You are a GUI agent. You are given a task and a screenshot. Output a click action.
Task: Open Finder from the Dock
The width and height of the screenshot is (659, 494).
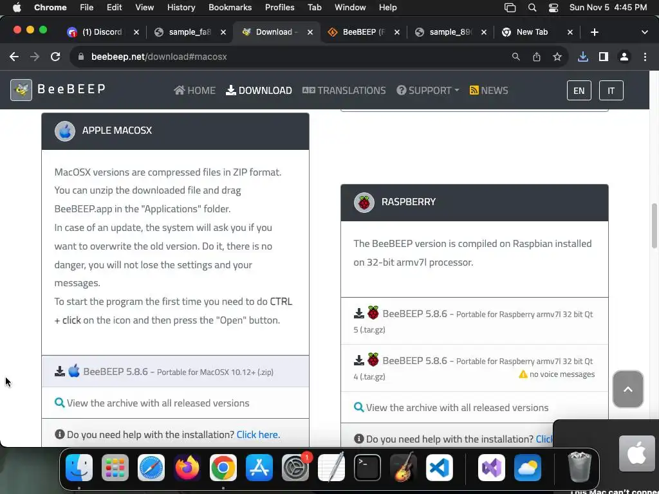(x=79, y=468)
